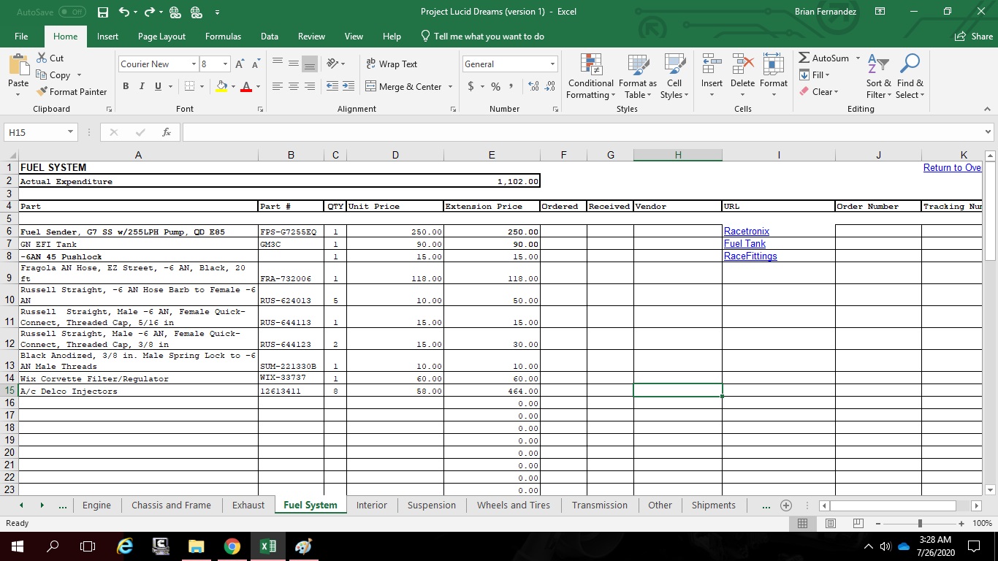998x561 pixels.
Task: Click the Redo arrow icon
Action: pyautogui.click(x=149, y=12)
